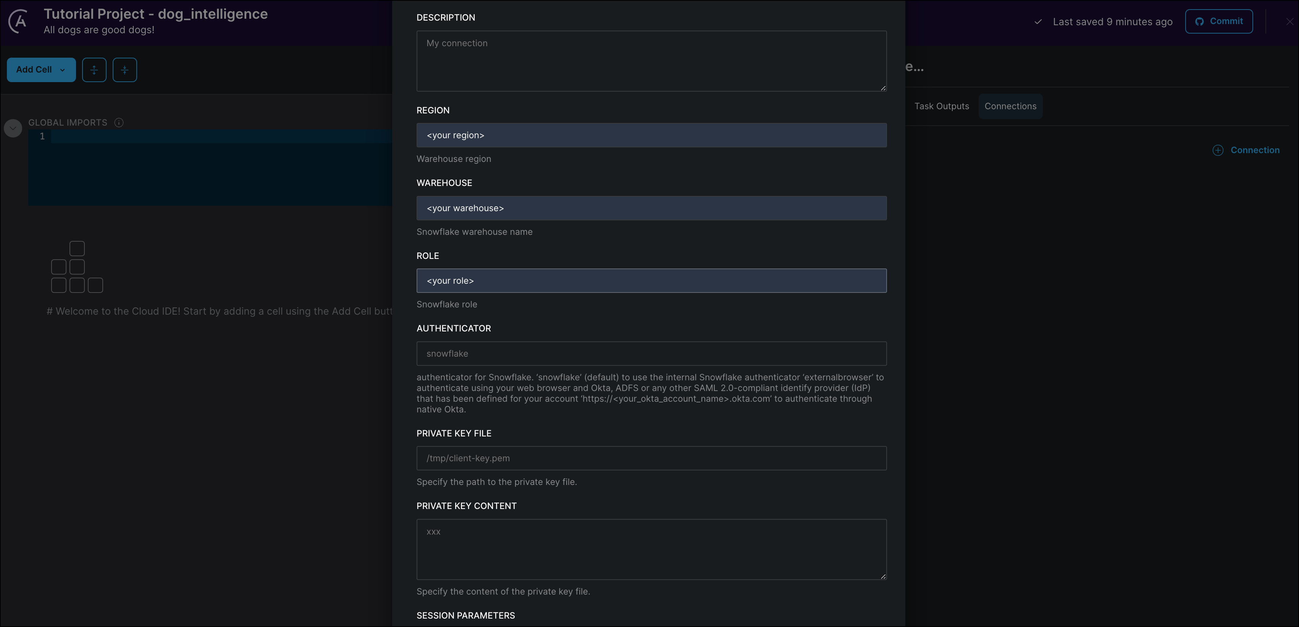Click the app logo in the top-left corner
This screenshot has height=627, width=1299.
18,21
